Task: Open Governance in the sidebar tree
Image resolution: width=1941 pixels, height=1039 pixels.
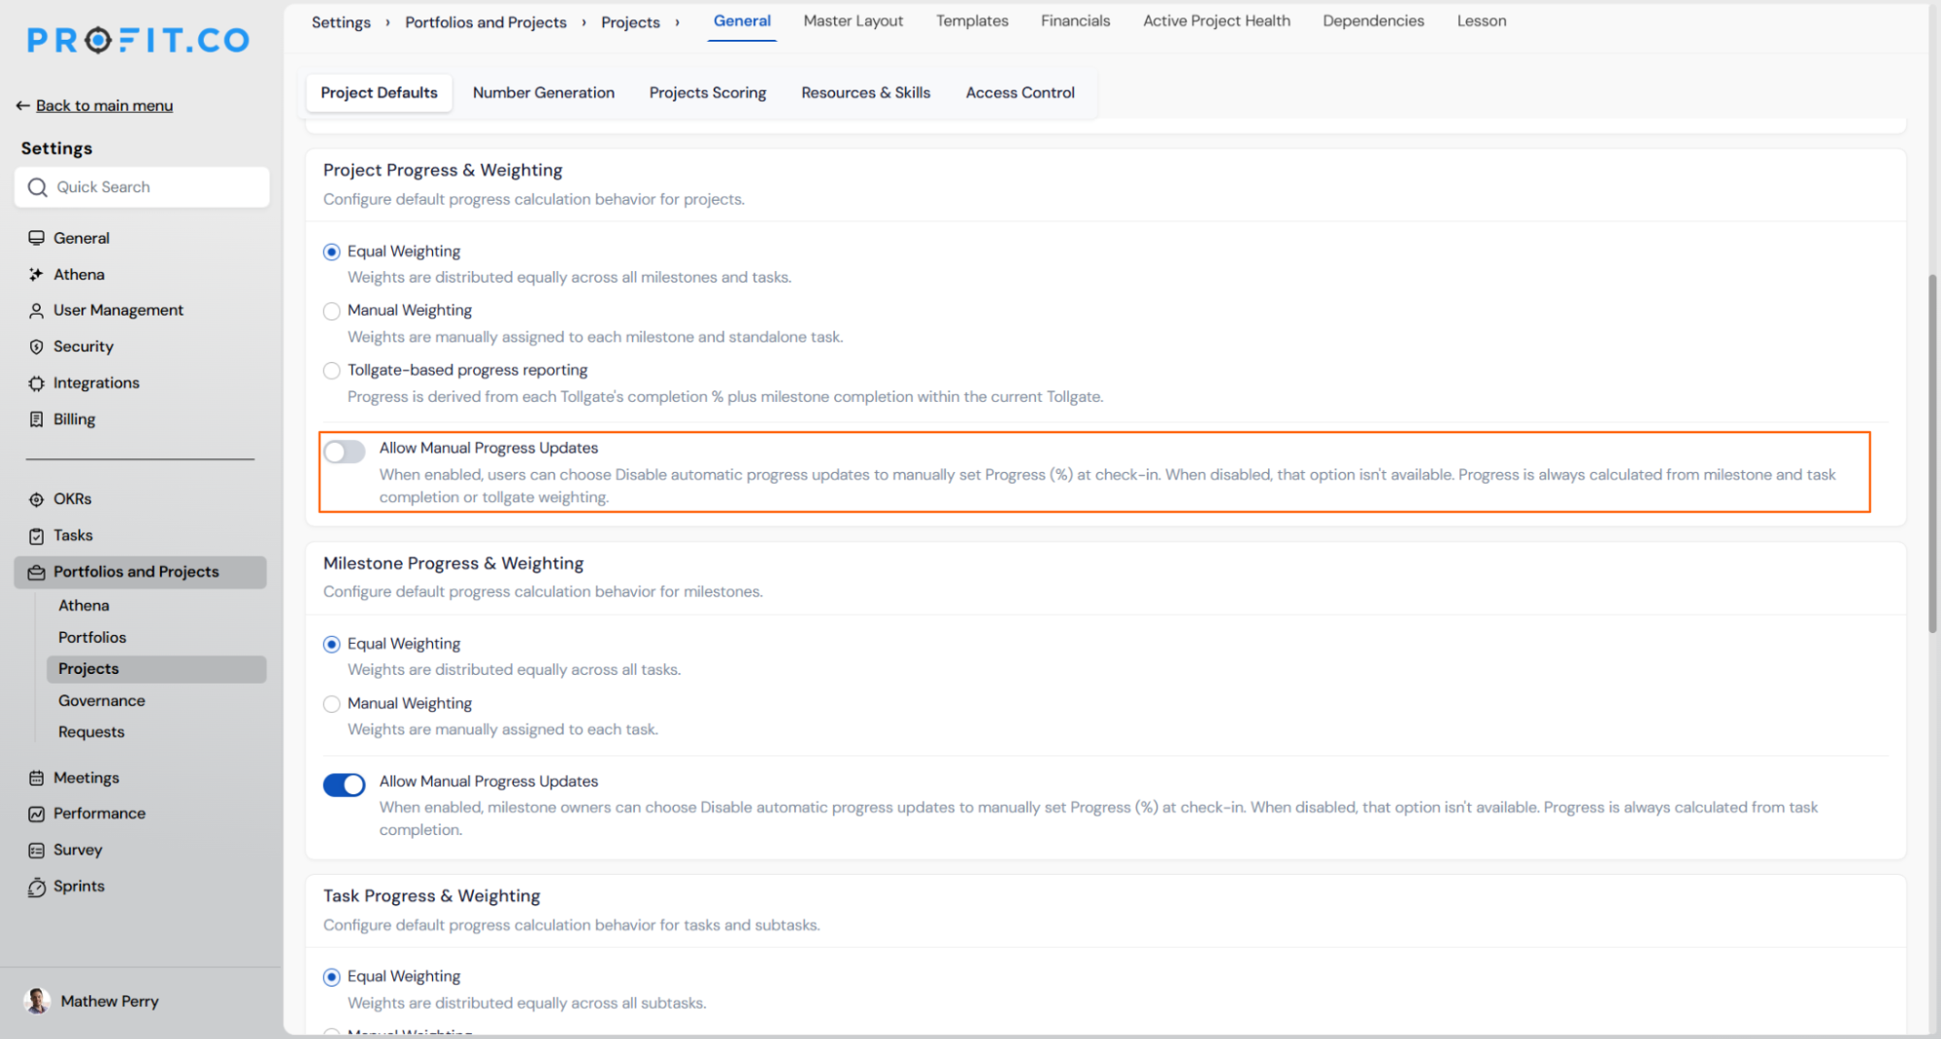Action: click(x=102, y=700)
